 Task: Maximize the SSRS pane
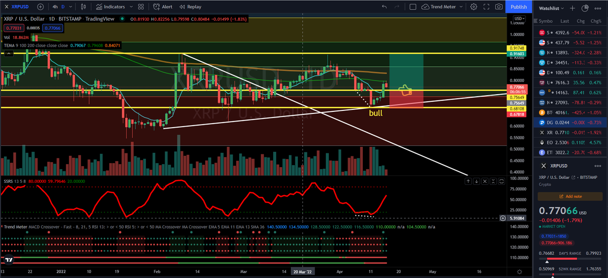(501, 181)
